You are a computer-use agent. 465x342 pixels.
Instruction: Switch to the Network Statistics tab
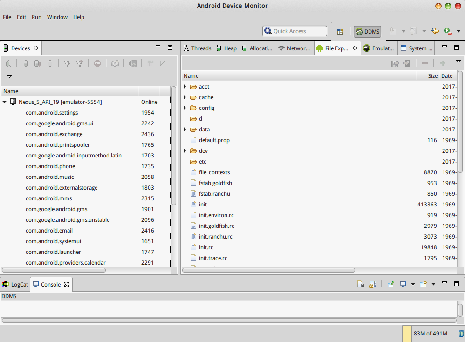(x=294, y=48)
